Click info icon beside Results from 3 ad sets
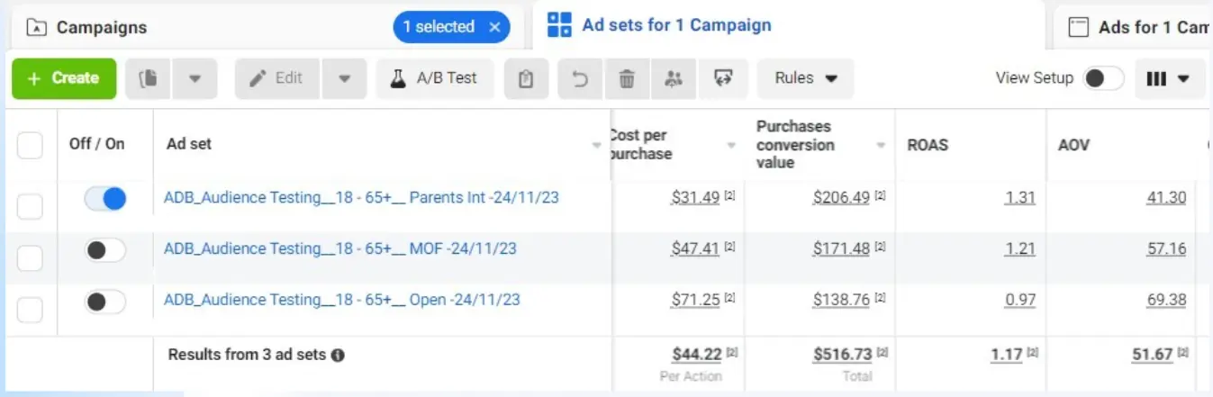This screenshot has height=397, width=1213. 338,356
